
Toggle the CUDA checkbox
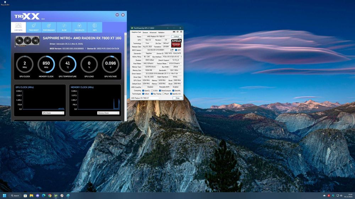pos(152,90)
